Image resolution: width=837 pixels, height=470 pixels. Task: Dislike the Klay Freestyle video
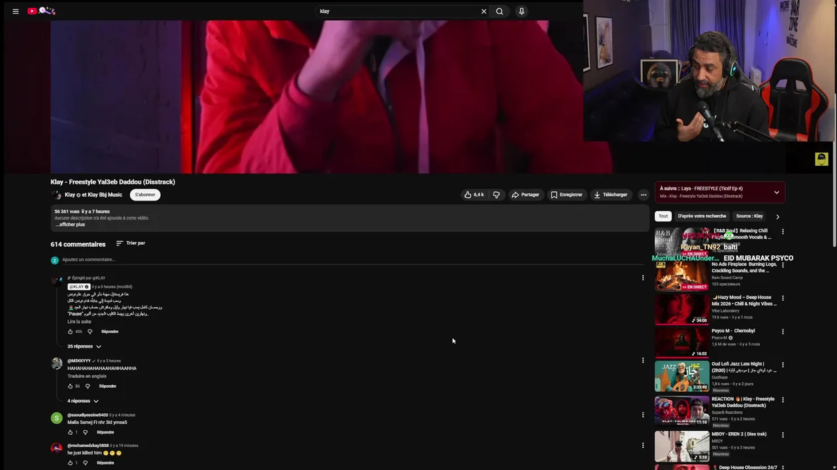point(496,195)
